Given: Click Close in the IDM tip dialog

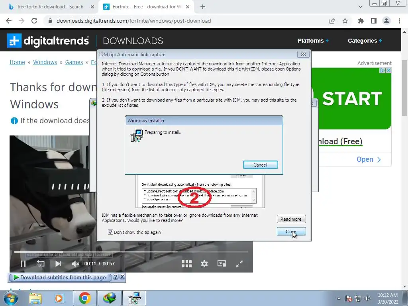Looking at the screenshot, I should [x=291, y=231].
